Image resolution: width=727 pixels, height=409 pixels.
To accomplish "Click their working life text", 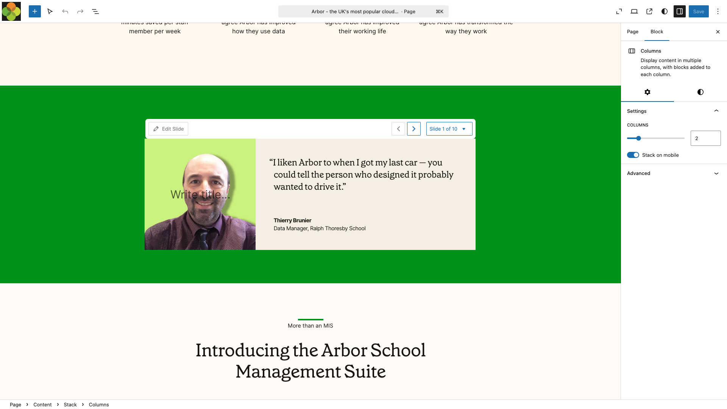I will click(362, 31).
